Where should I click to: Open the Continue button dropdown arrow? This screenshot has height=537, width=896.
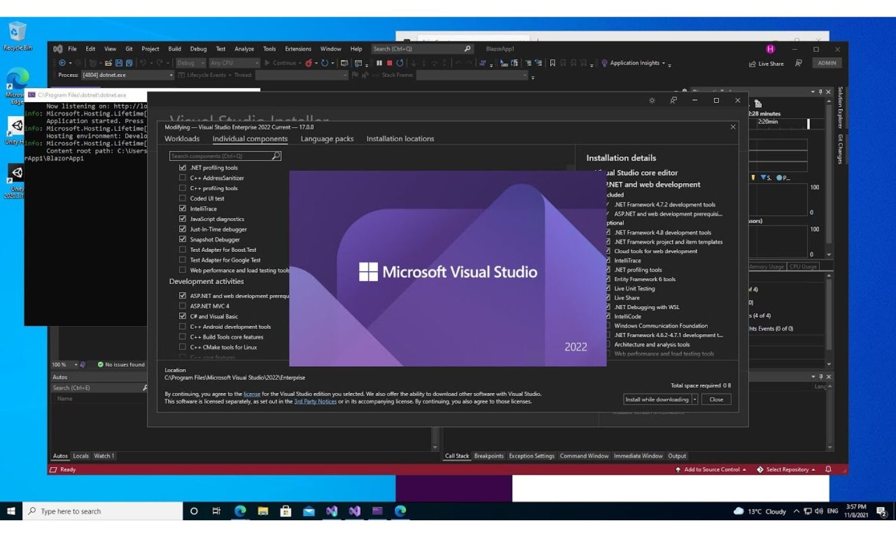(300, 63)
